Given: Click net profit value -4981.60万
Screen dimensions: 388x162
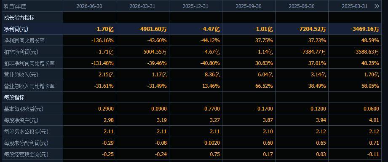Looking at the screenshot, I should [x=152, y=29].
